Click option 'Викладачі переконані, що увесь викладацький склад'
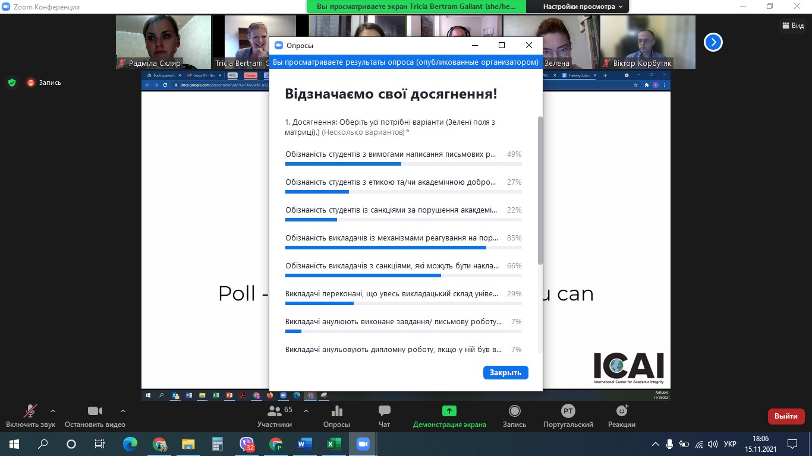This screenshot has width=812, height=456. click(391, 294)
